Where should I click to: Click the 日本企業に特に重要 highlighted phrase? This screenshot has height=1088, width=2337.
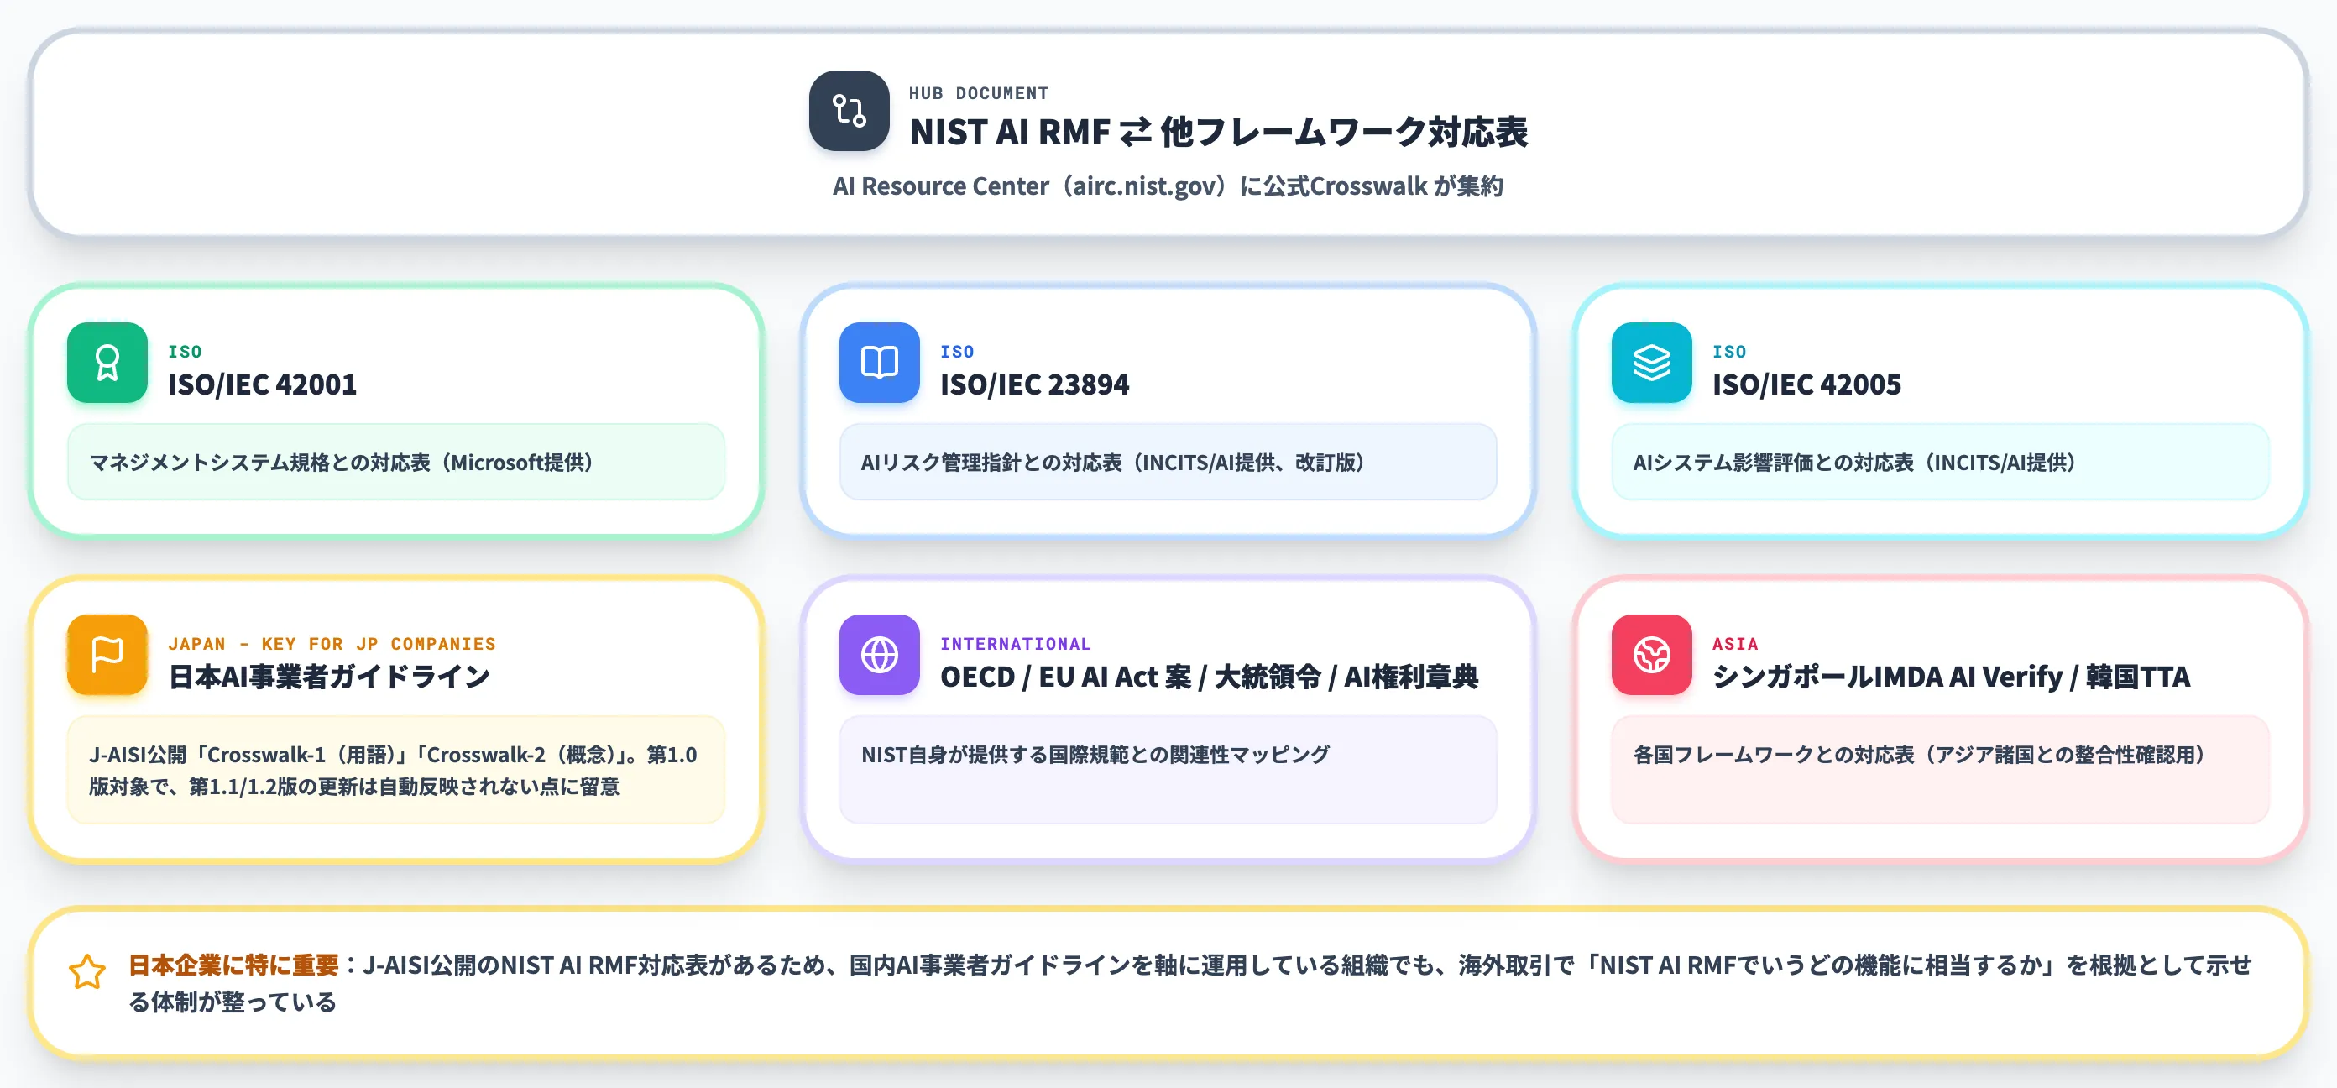coord(233,965)
